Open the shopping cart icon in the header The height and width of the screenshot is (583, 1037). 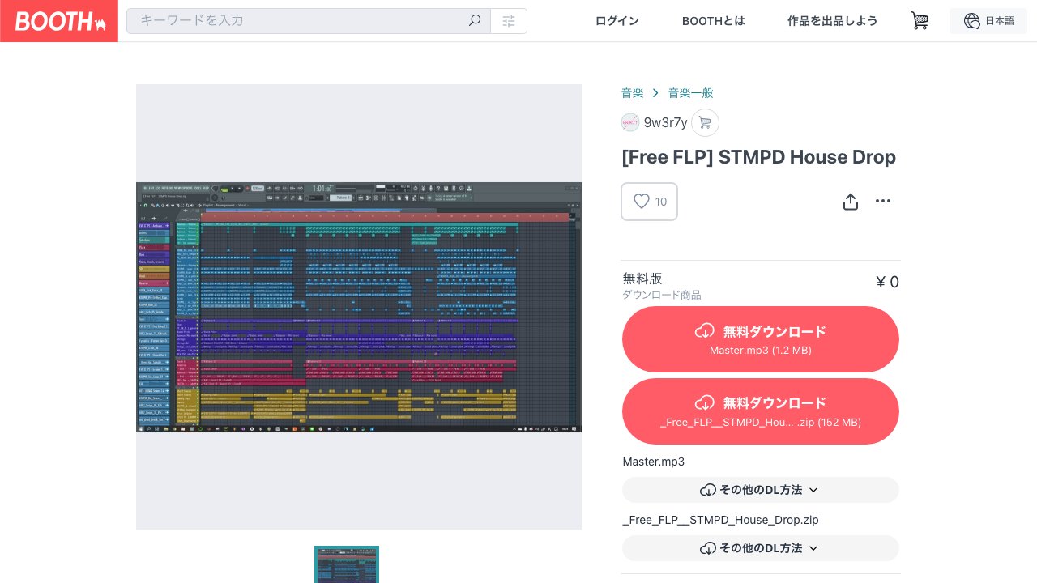tap(920, 21)
